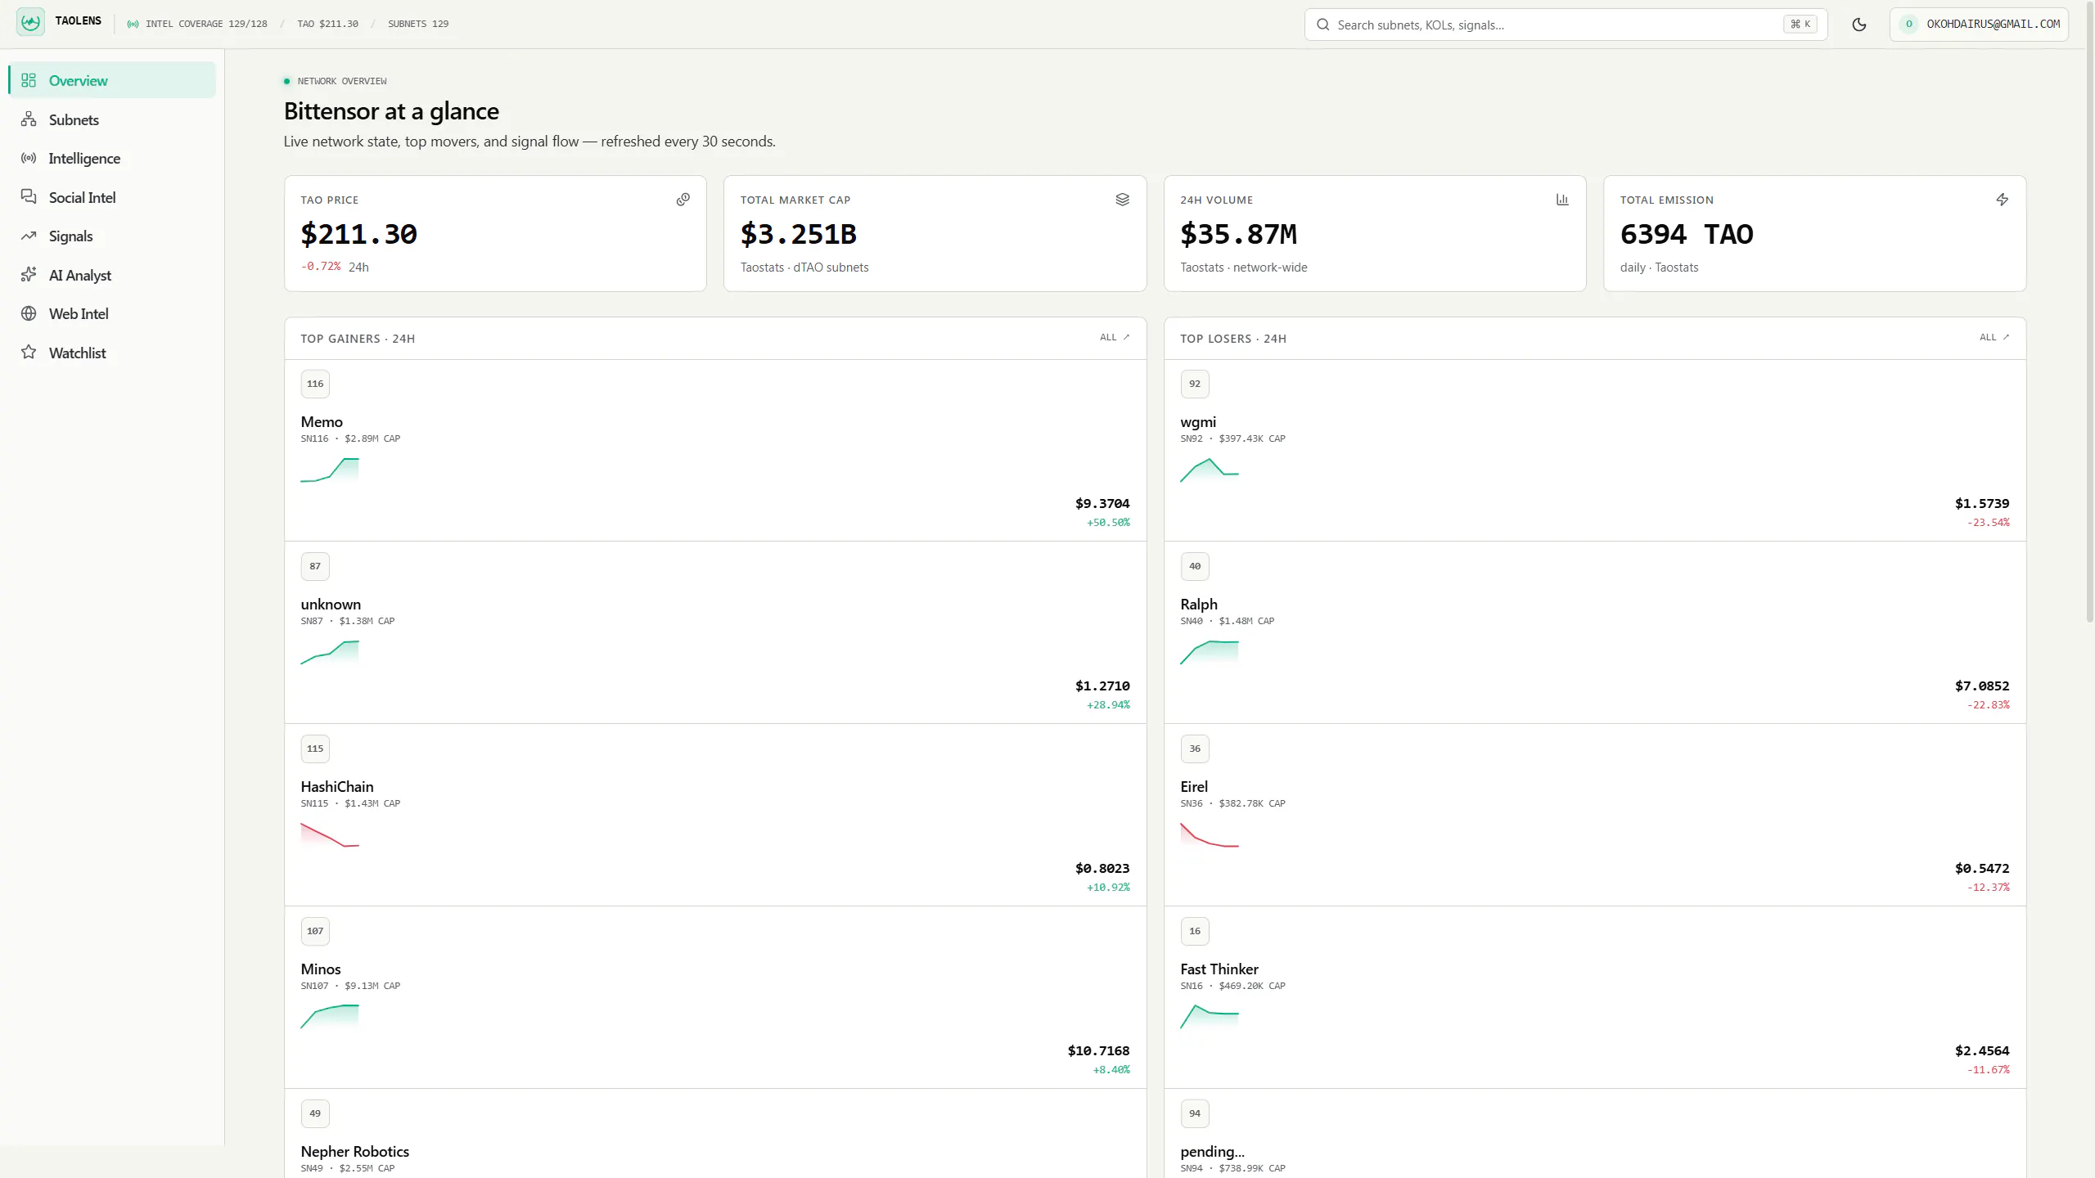This screenshot has width=2095, height=1178.
Task: Open the Minos subnet row
Action: pyautogui.click(x=715, y=998)
